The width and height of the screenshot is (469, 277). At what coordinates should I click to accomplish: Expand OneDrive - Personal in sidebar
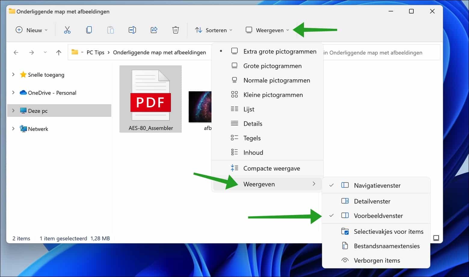pyautogui.click(x=13, y=93)
